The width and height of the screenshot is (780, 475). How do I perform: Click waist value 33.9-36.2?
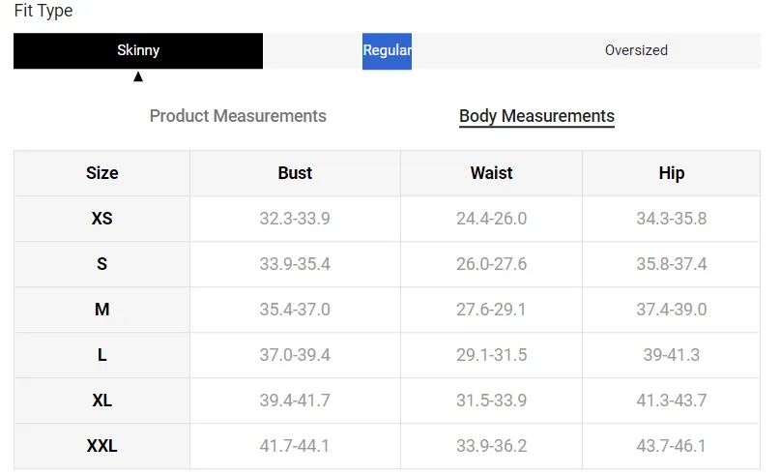(x=491, y=446)
